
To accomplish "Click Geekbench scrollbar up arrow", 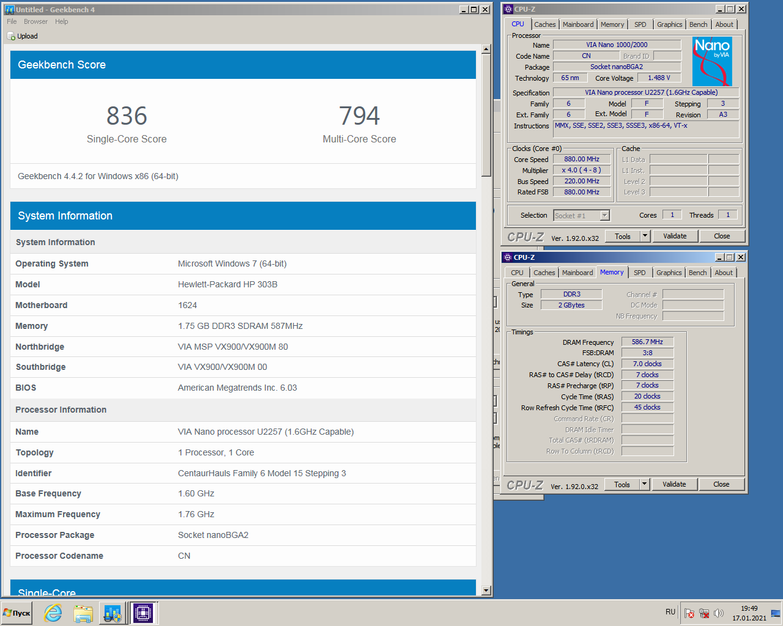I will tap(486, 49).
